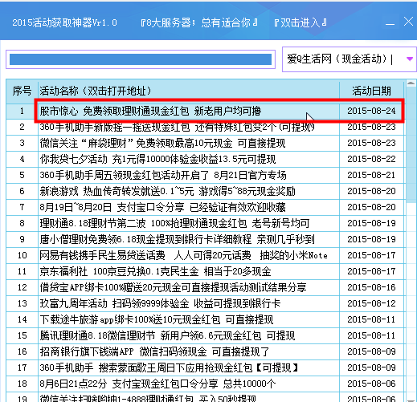Click the 活动日期 column header
This screenshot has width=417, height=402.
(x=371, y=91)
